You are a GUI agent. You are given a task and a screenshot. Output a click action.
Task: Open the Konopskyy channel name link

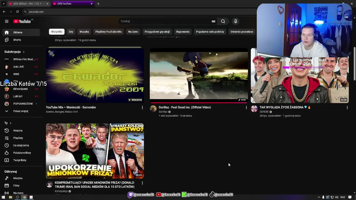[x=61, y=191]
